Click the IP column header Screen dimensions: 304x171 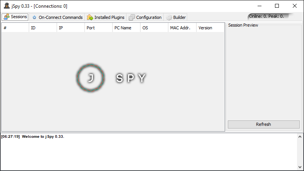click(71, 28)
